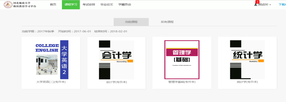
Task: Click the 管理学基础(专升本) course title
Action: [182, 82]
